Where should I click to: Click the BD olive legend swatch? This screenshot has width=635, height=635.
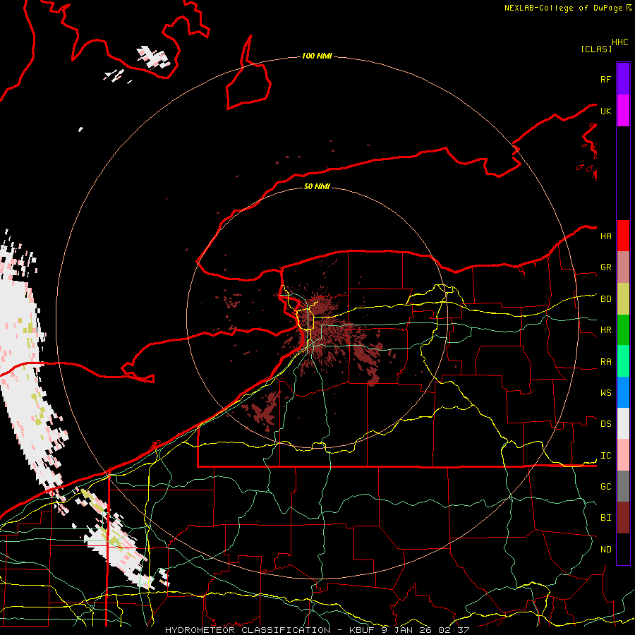(x=623, y=299)
